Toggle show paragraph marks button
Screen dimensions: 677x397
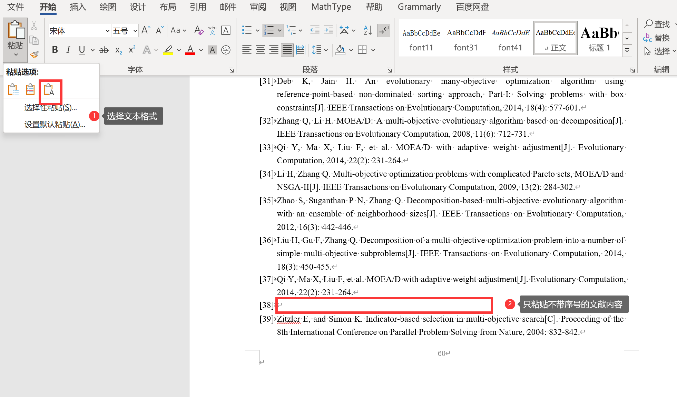384,30
